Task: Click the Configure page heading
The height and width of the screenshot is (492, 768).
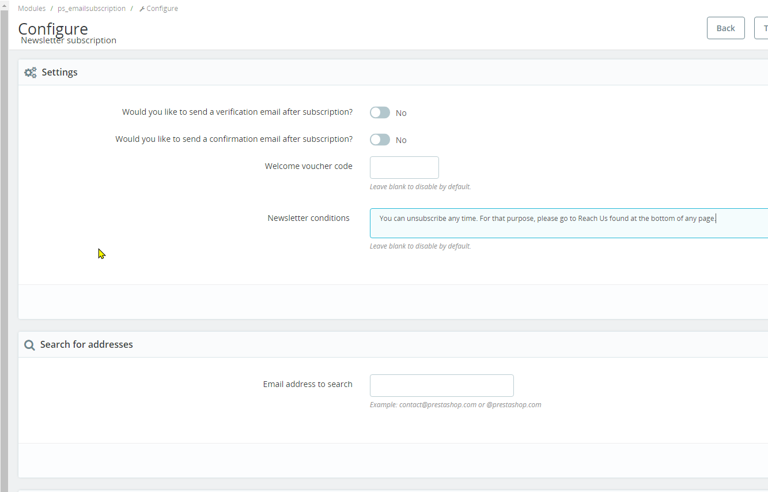Action: tap(53, 29)
